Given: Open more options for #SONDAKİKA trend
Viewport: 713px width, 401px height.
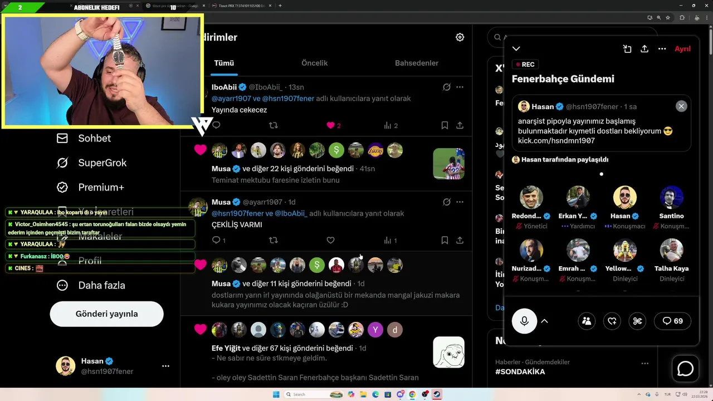Looking at the screenshot, I should pos(644,363).
